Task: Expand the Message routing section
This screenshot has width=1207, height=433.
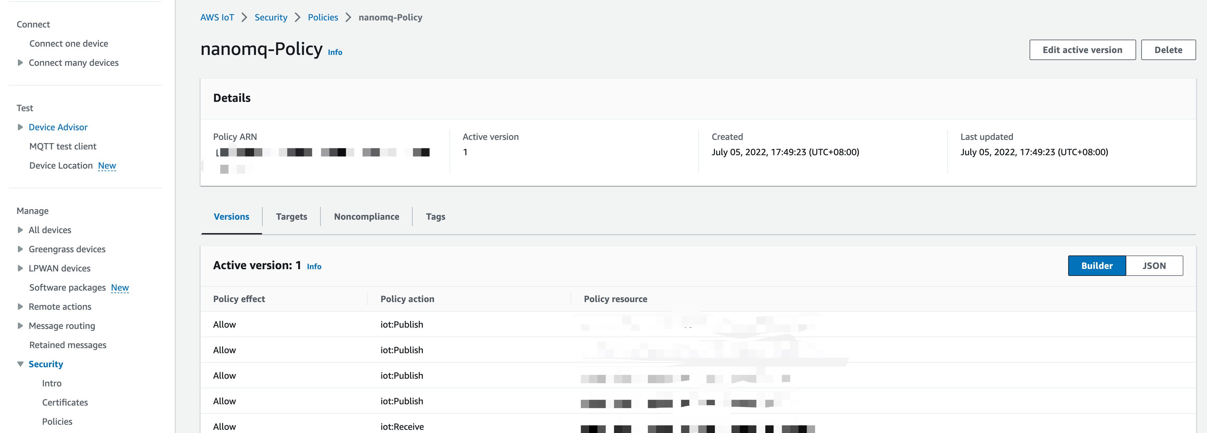Action: 20,325
